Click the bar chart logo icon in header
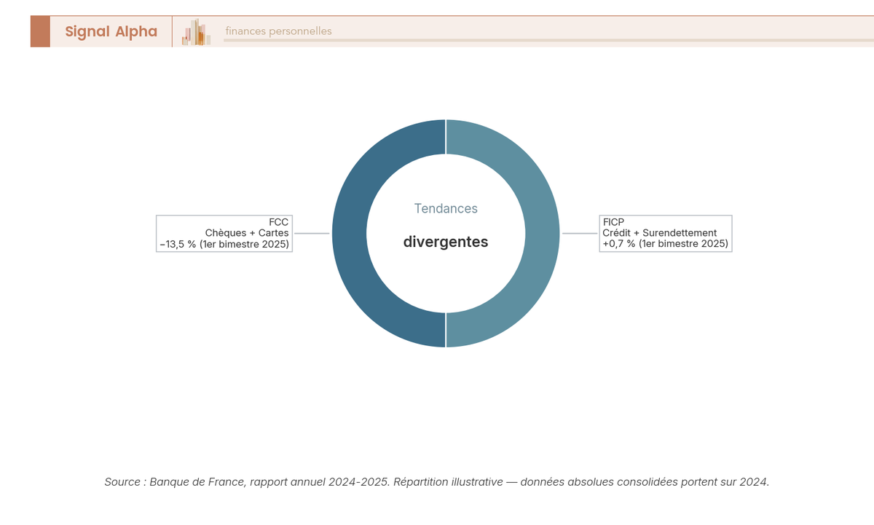Image resolution: width=874 pixels, height=525 pixels. tap(195, 33)
